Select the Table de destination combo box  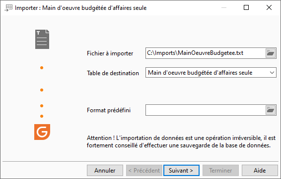click(211, 73)
